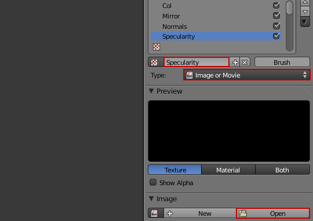Disable the Normals texture slot checkbox
Viewport: 313px width, 221px height.
click(x=276, y=26)
